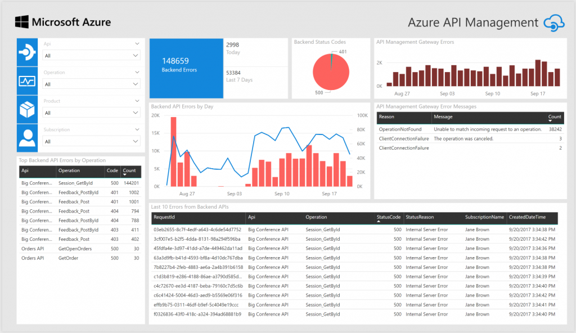Click the Operation pulse monitor icon tile
Screen dimensions: 576x333
click(x=27, y=81)
